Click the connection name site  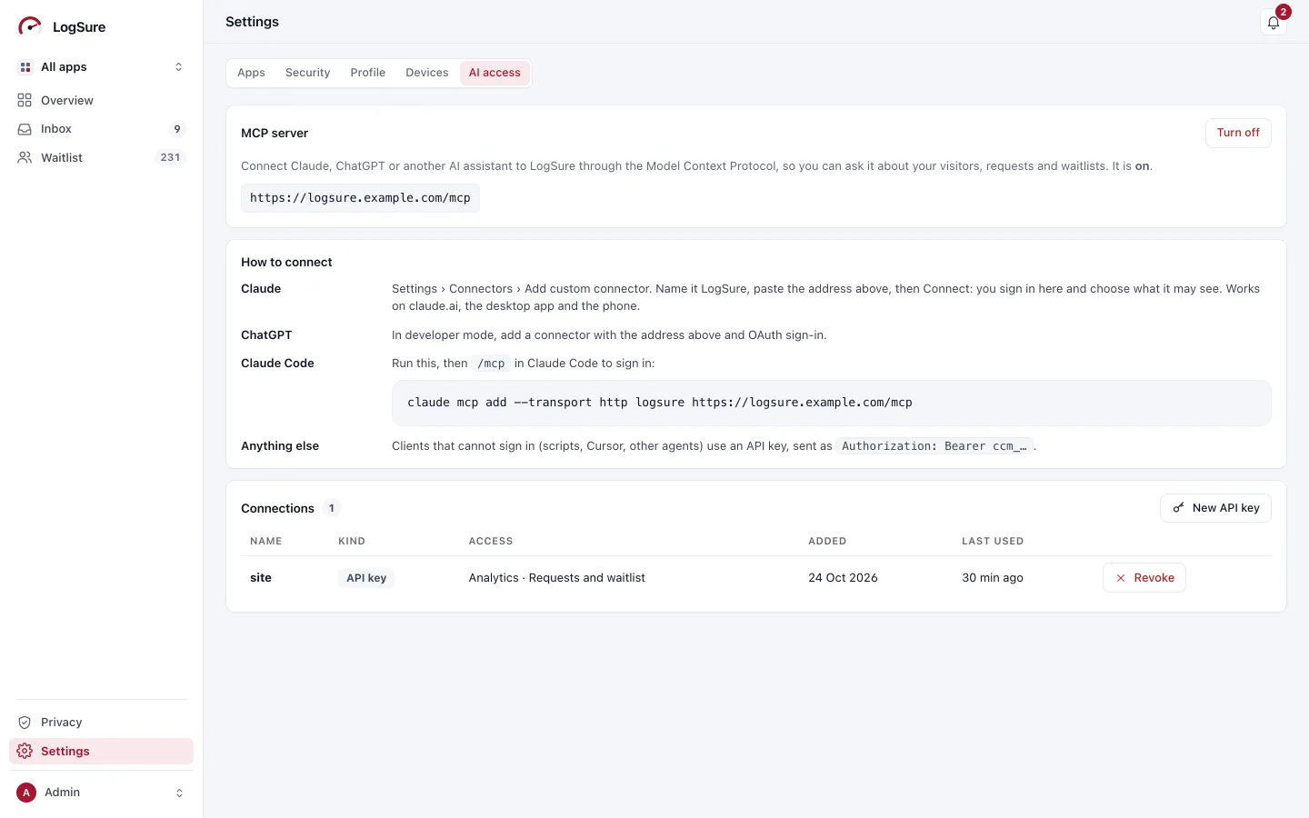pos(261,578)
